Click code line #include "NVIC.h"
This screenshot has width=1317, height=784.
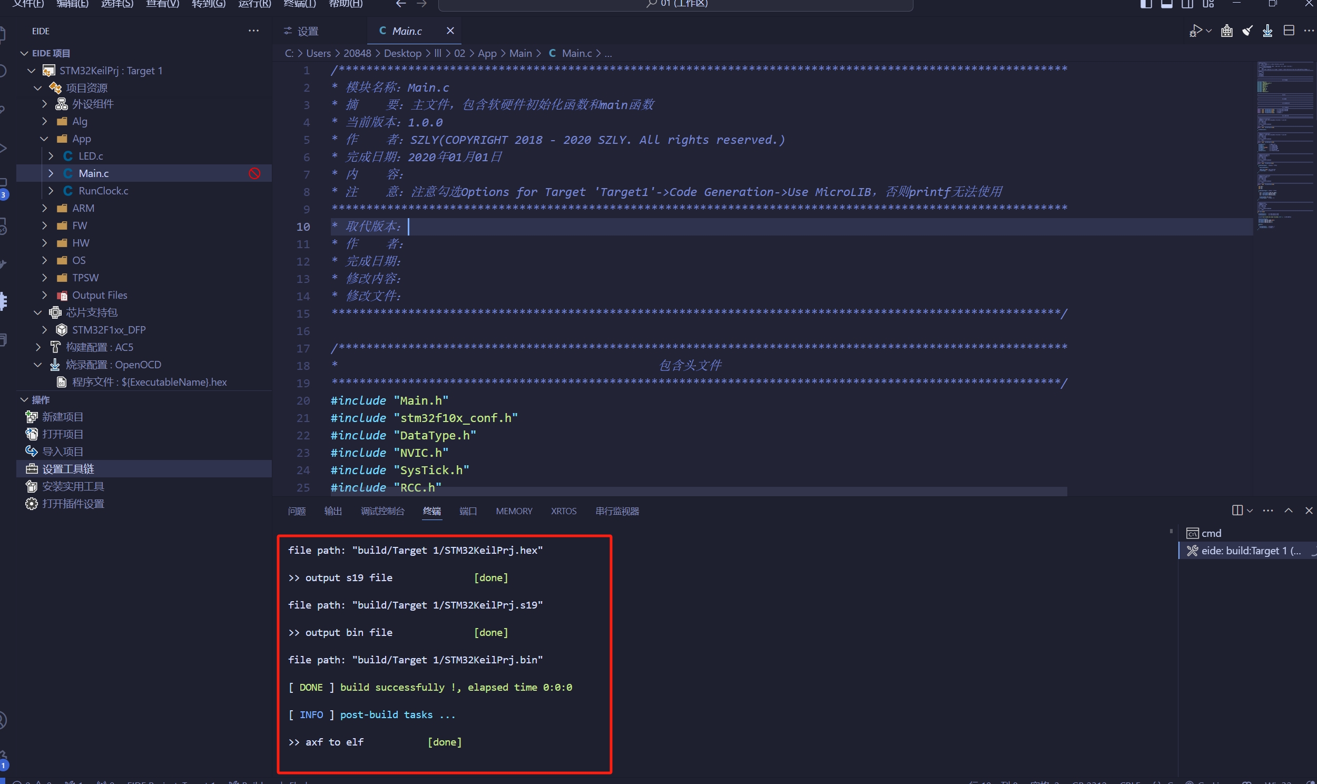[x=390, y=453]
